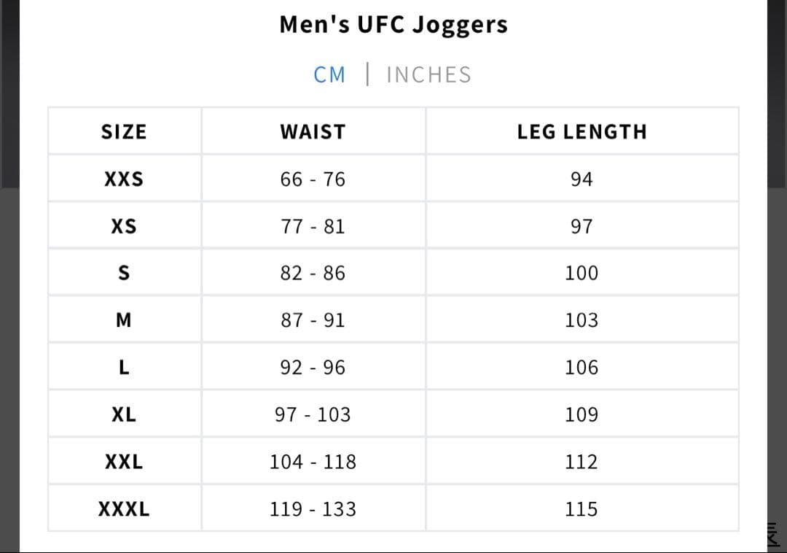
Task: Click the XXS size row label
Action: click(x=124, y=179)
